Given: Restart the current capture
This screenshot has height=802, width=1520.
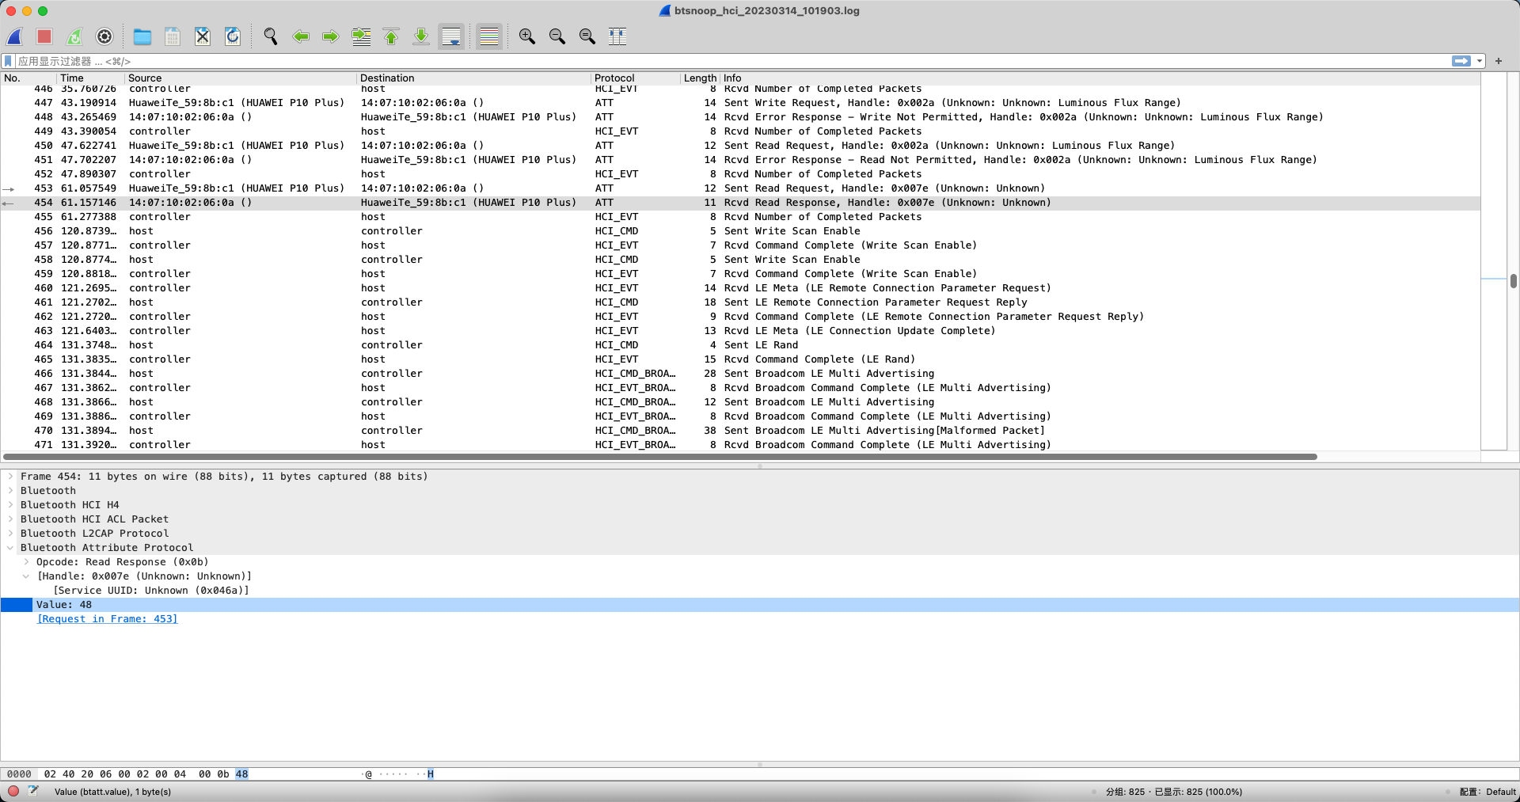Looking at the screenshot, I should point(74,36).
